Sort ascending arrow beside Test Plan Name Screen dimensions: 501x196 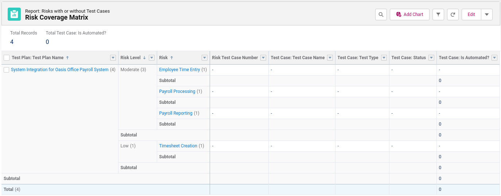pos(67,58)
